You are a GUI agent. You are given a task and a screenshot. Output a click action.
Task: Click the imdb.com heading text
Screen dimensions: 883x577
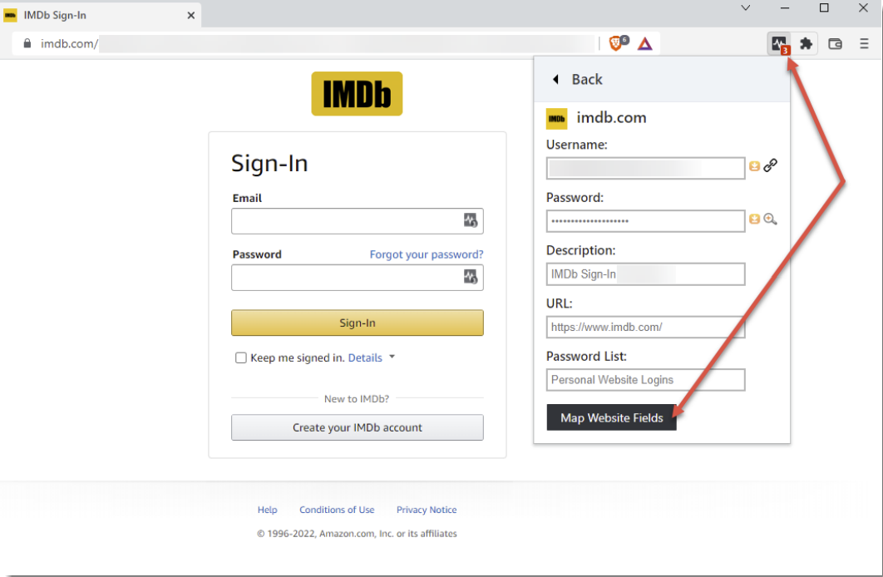pyautogui.click(x=611, y=118)
